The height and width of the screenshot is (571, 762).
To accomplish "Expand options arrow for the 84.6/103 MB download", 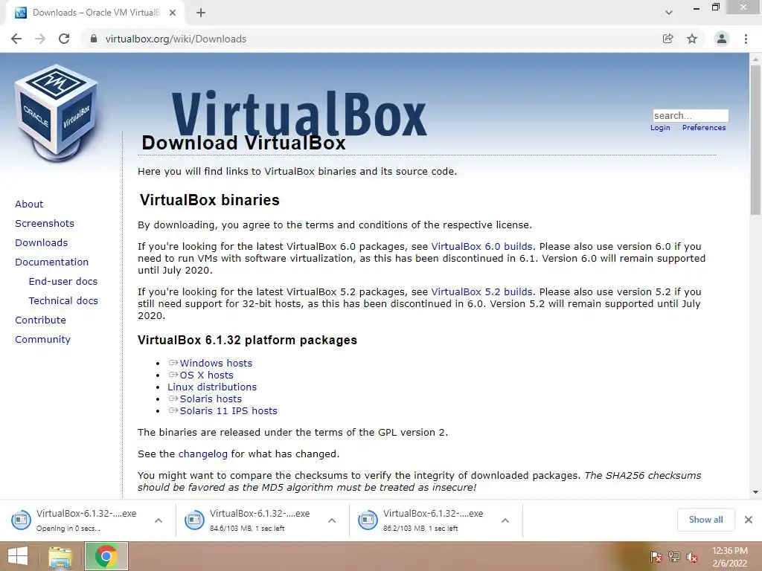I will pyautogui.click(x=332, y=520).
